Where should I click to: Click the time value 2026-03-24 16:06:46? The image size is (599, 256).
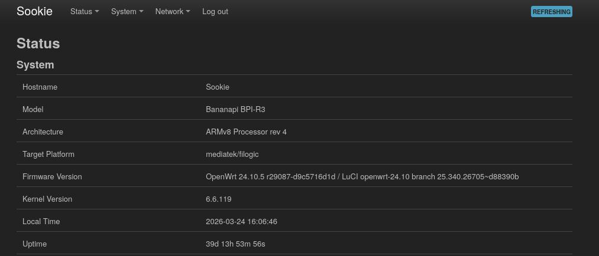point(241,222)
